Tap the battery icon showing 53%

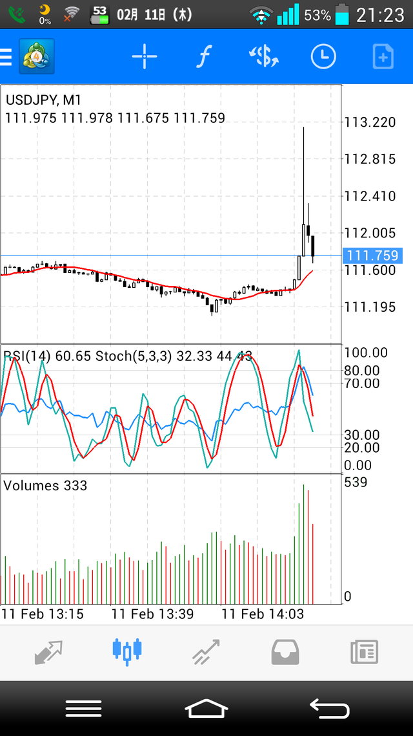343,14
